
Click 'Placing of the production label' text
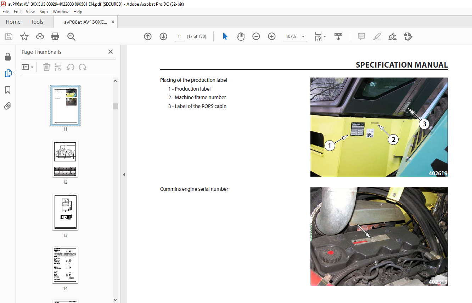point(193,80)
